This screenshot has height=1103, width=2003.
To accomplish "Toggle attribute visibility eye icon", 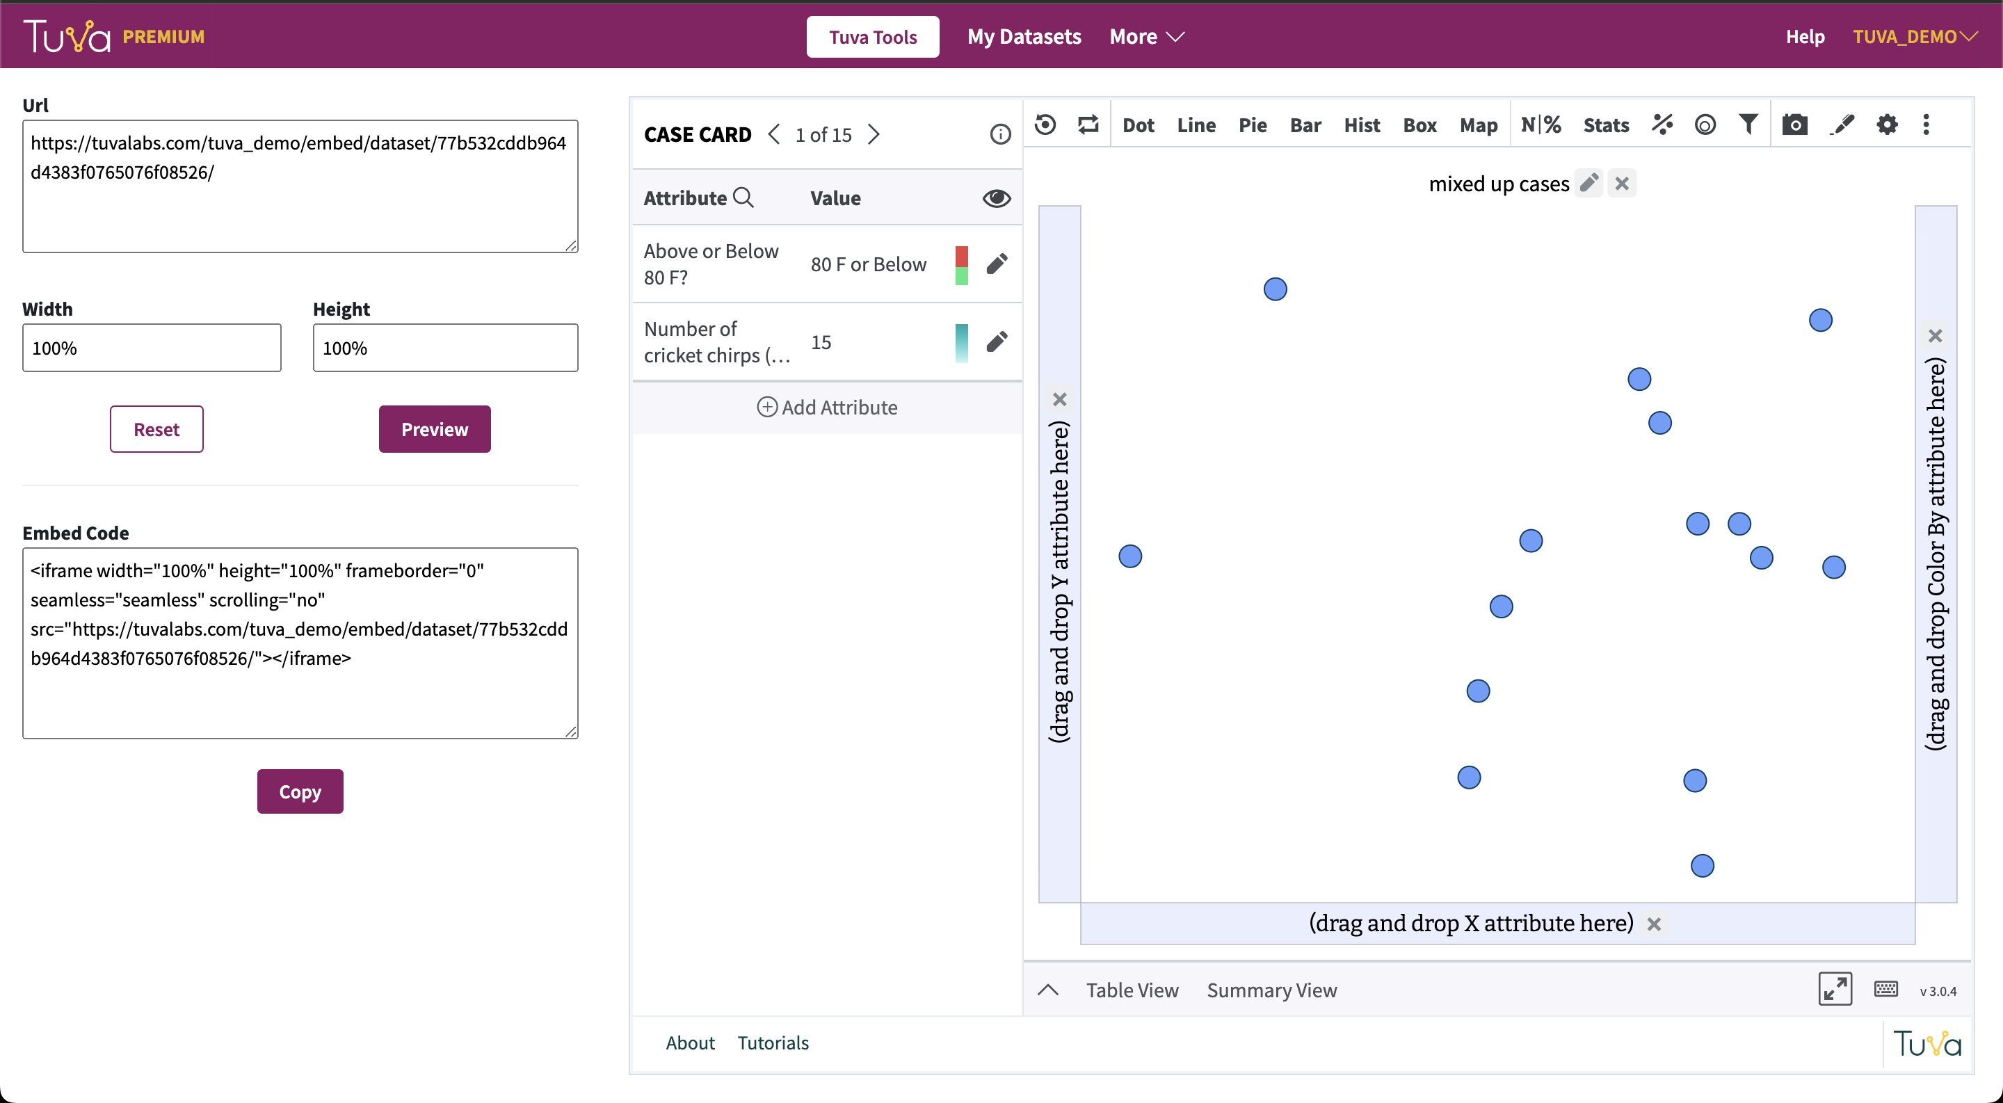I will point(996,198).
